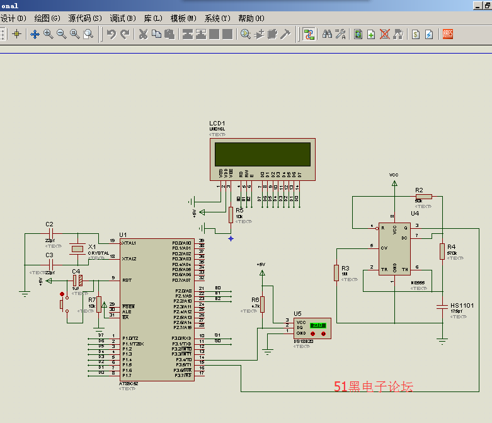Open the 源代码(S) menu

click(85, 18)
